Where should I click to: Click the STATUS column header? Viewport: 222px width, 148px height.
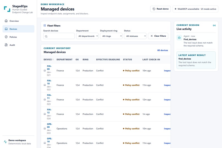tap(128, 60)
